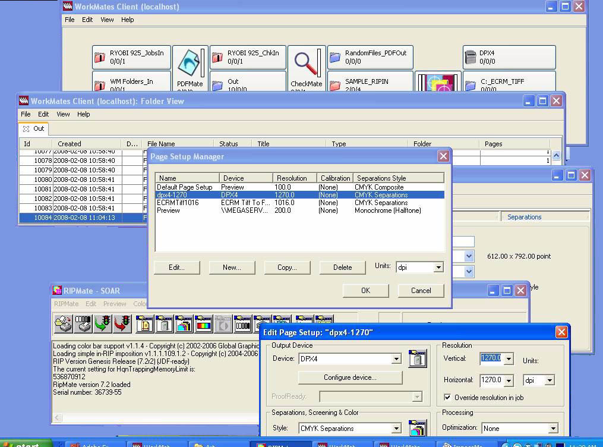This screenshot has height=447, width=603.
Task: Open the color rainbow setup toolbar icon
Action: [203, 323]
